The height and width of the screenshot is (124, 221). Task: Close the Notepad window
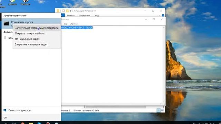tap(162, 19)
